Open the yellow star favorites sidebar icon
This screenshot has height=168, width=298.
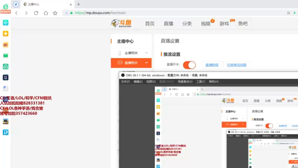pos(6,34)
